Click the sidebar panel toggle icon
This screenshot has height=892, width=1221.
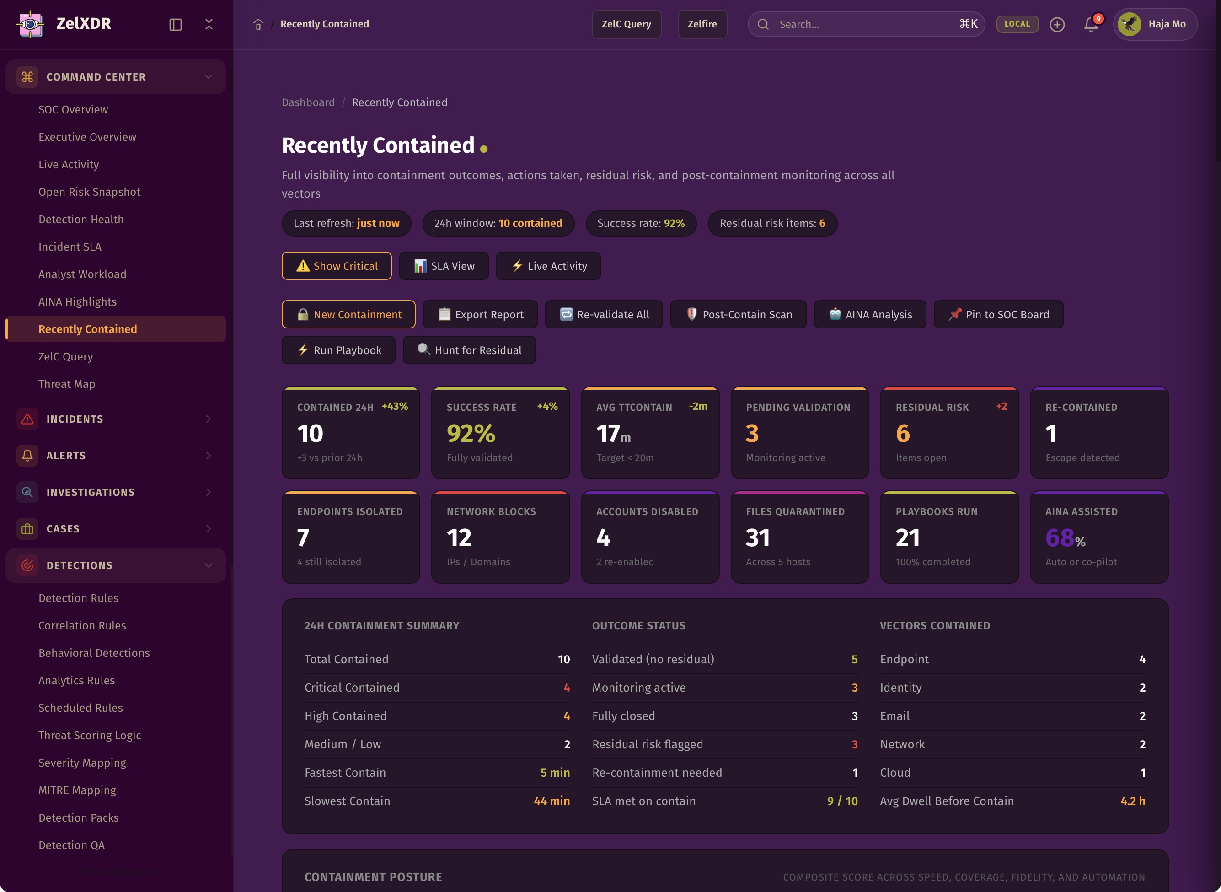(176, 24)
